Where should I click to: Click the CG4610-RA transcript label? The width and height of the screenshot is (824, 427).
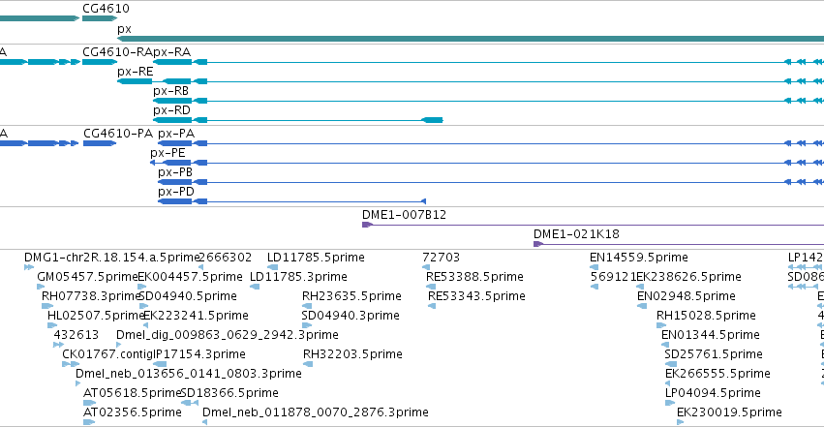117,52
